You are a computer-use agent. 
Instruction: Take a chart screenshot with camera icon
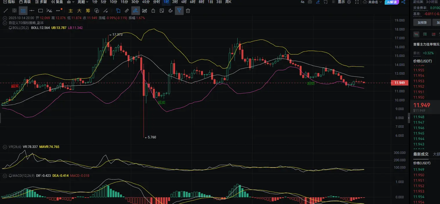(310, 2)
